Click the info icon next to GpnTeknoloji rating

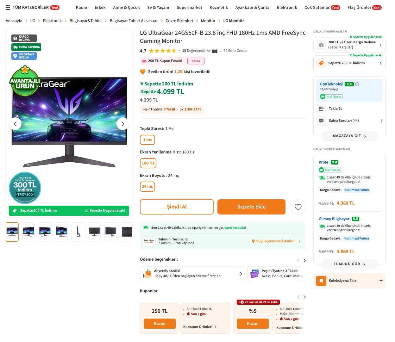tap(357, 84)
